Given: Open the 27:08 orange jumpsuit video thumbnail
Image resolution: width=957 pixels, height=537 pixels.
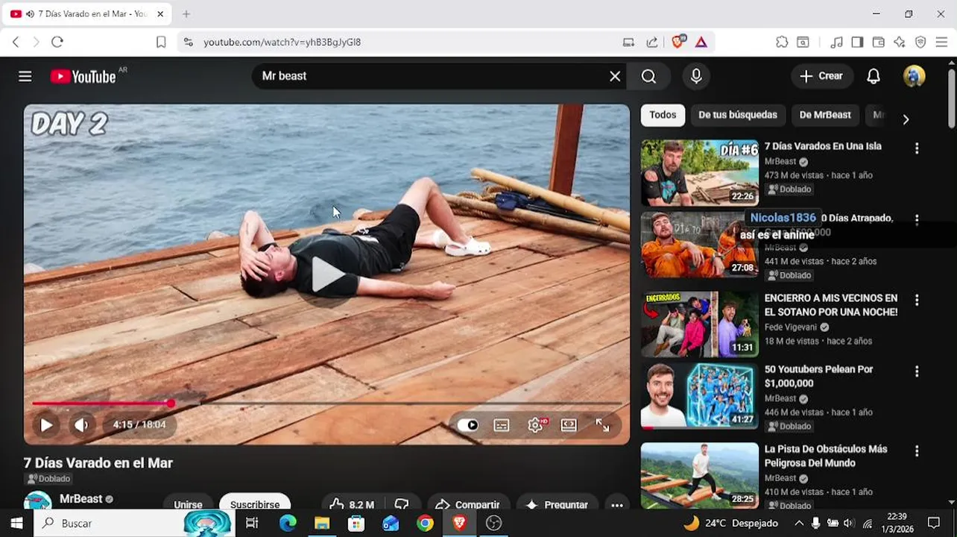Looking at the screenshot, I should 700,245.
